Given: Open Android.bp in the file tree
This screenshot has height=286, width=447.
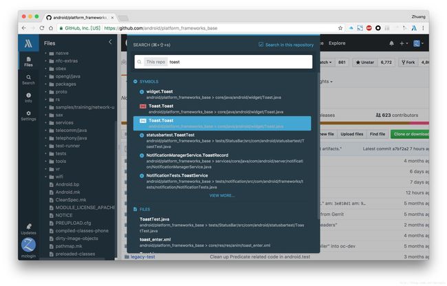Looking at the screenshot, I should [x=67, y=184].
